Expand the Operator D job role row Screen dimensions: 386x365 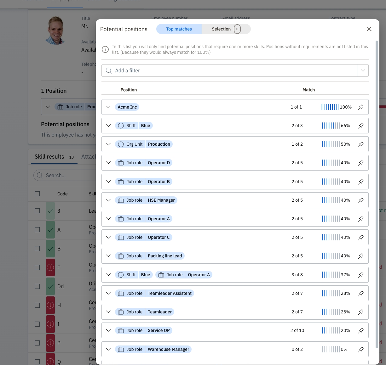coord(108,163)
